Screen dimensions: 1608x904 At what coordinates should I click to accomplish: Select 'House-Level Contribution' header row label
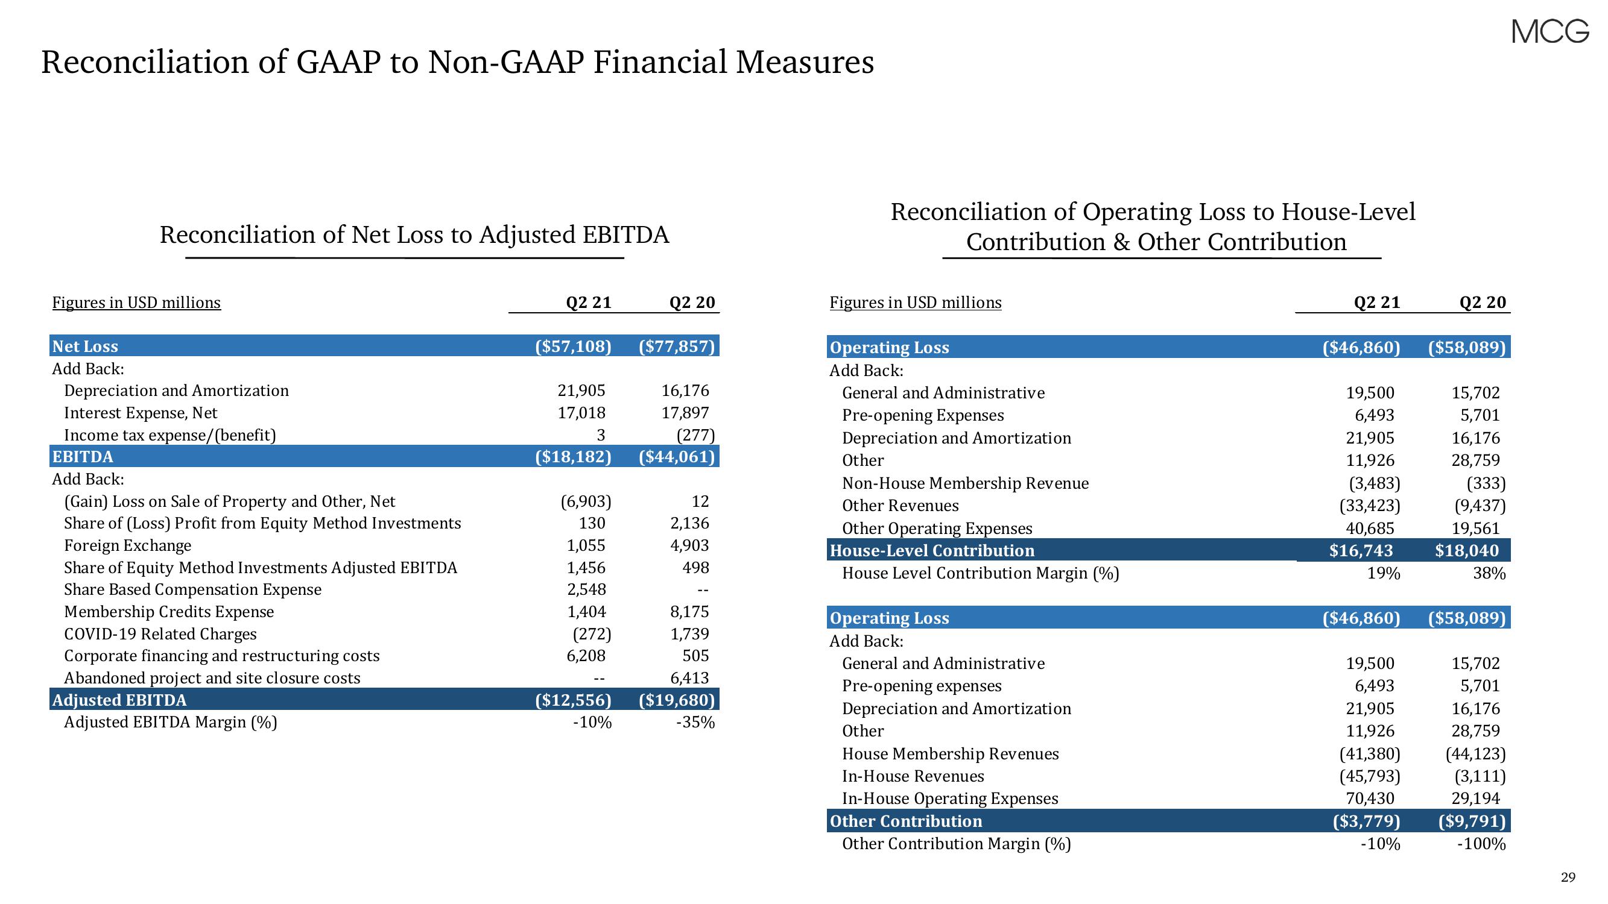tap(932, 551)
